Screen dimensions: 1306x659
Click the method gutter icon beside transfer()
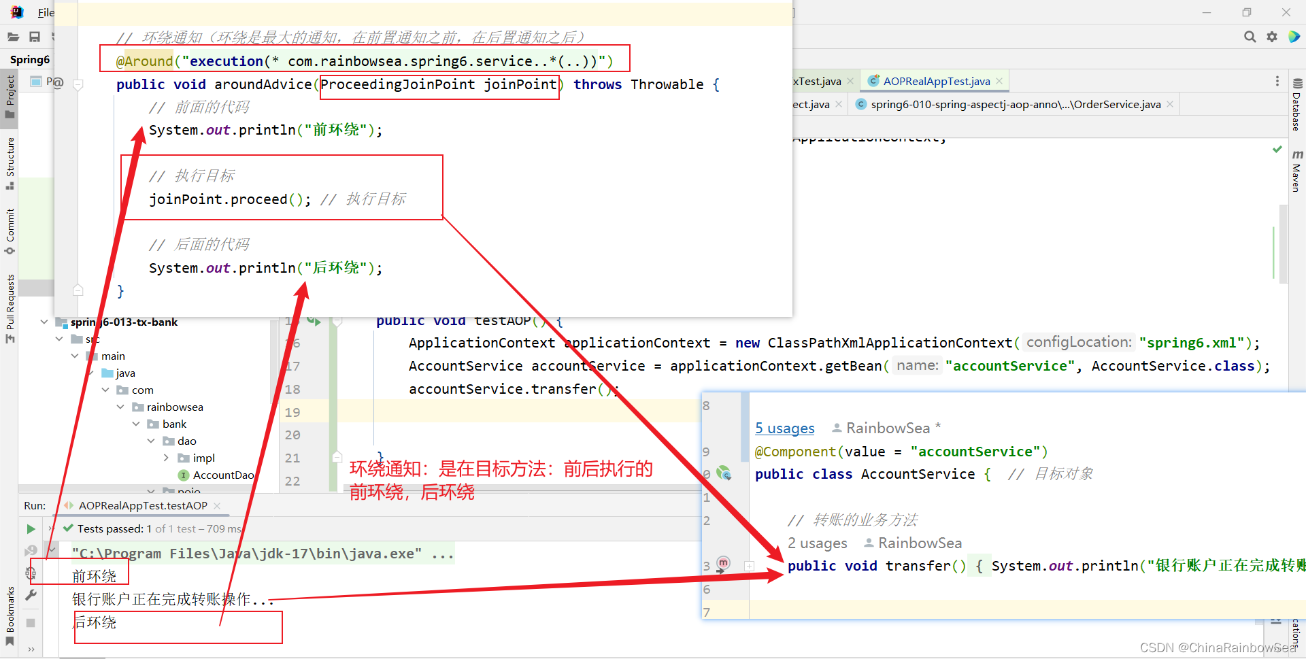click(x=723, y=563)
